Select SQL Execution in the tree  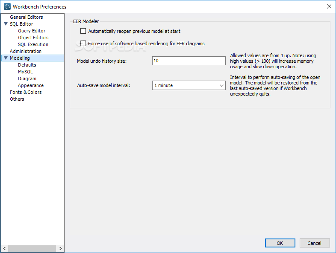coord(33,44)
